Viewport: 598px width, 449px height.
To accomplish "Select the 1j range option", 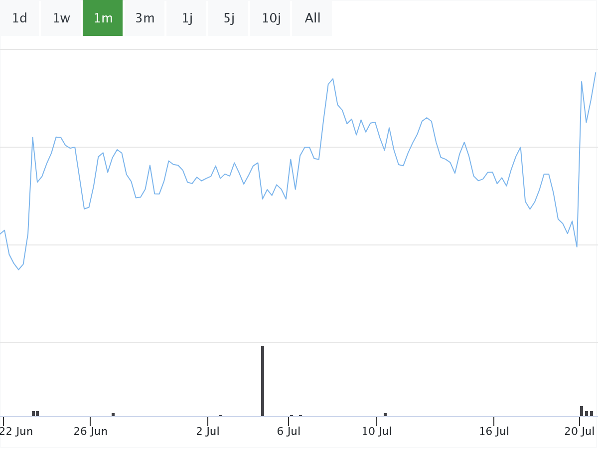I will 187,18.
